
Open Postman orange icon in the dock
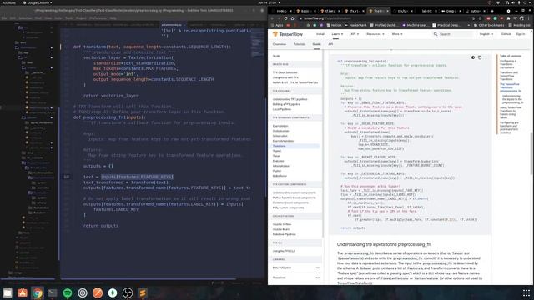tap(98, 292)
